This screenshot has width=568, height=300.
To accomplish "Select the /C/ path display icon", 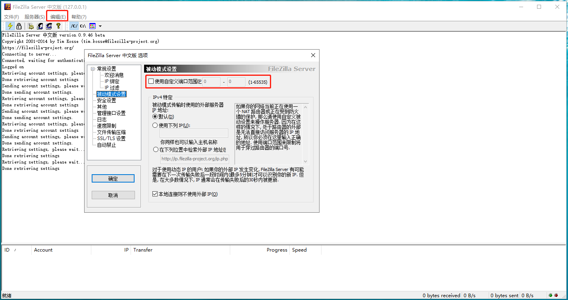I will (x=74, y=26).
